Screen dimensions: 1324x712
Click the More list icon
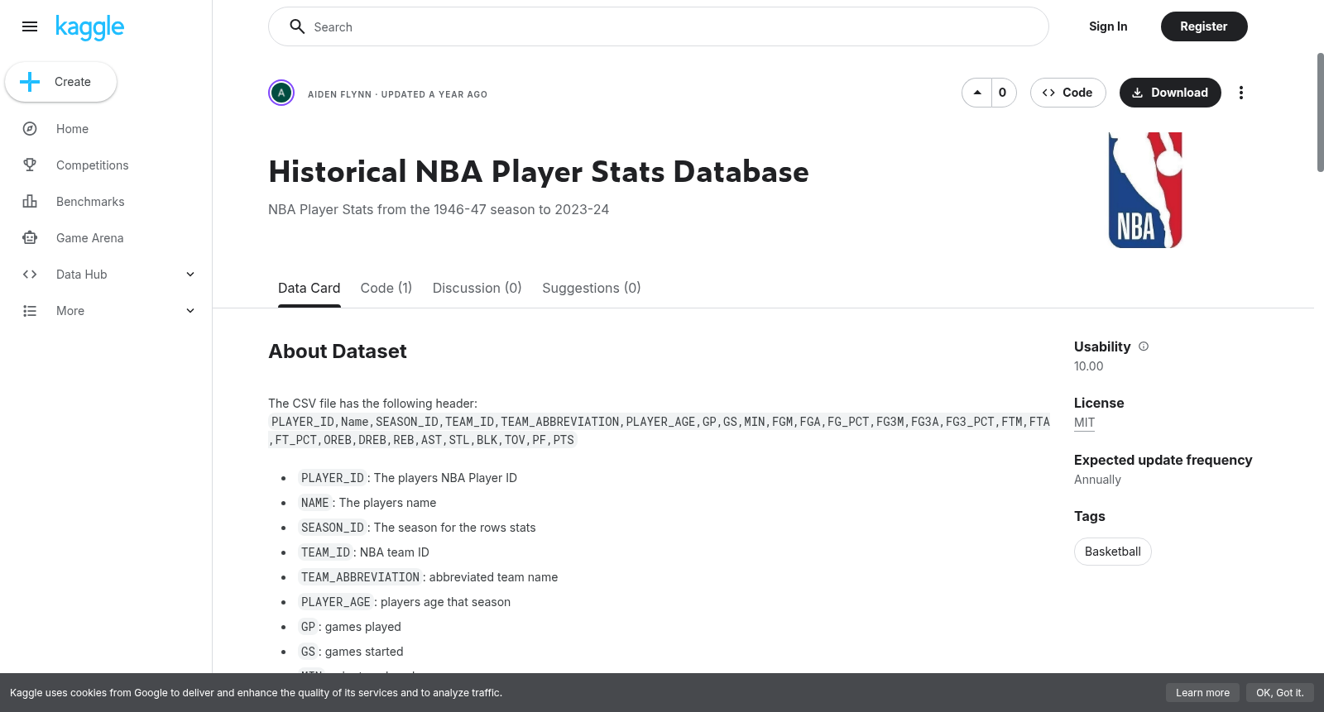pyautogui.click(x=30, y=311)
